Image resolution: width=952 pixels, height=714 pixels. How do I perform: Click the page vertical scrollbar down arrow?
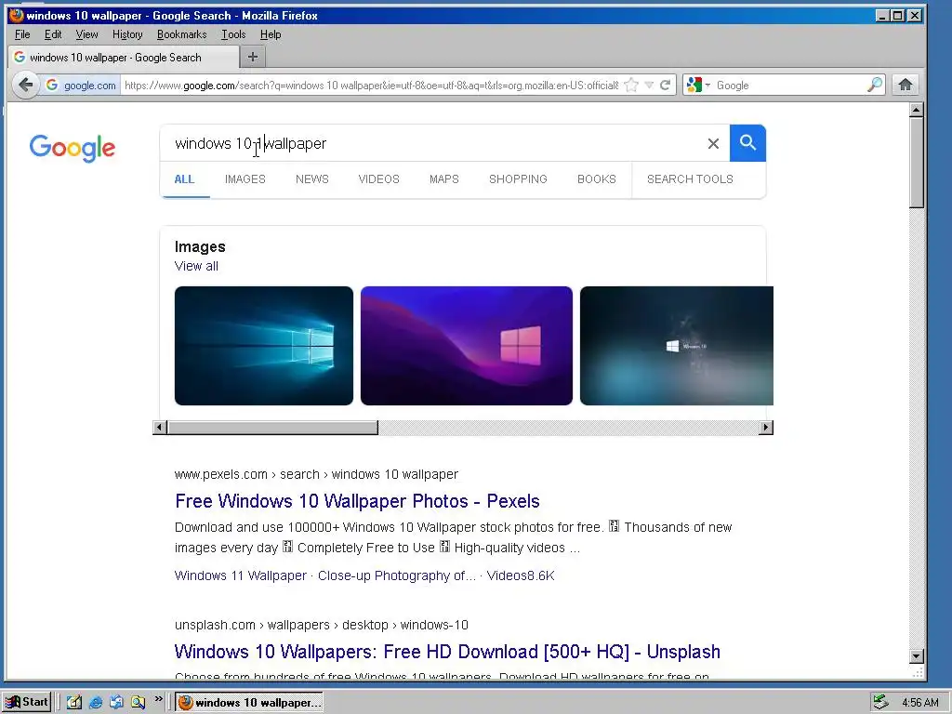[917, 655]
